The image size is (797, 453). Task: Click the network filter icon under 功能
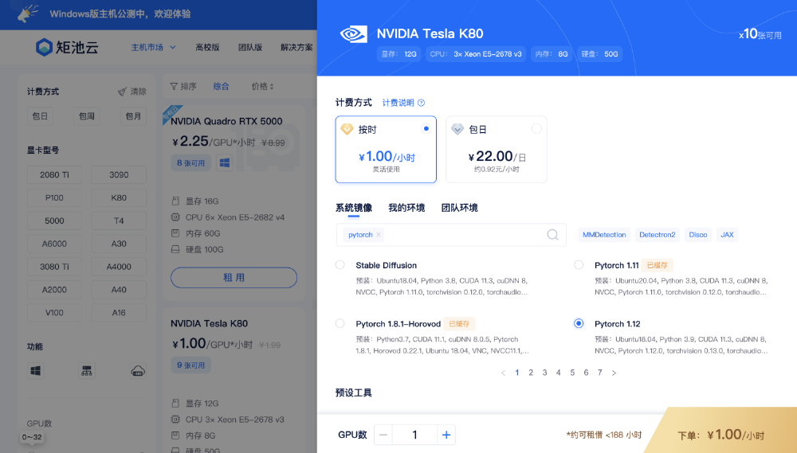(x=87, y=371)
